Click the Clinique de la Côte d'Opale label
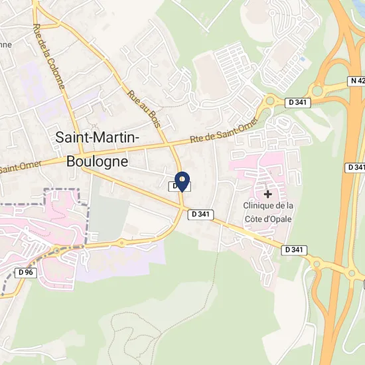Screen dimensions: 365x365 point(268,212)
